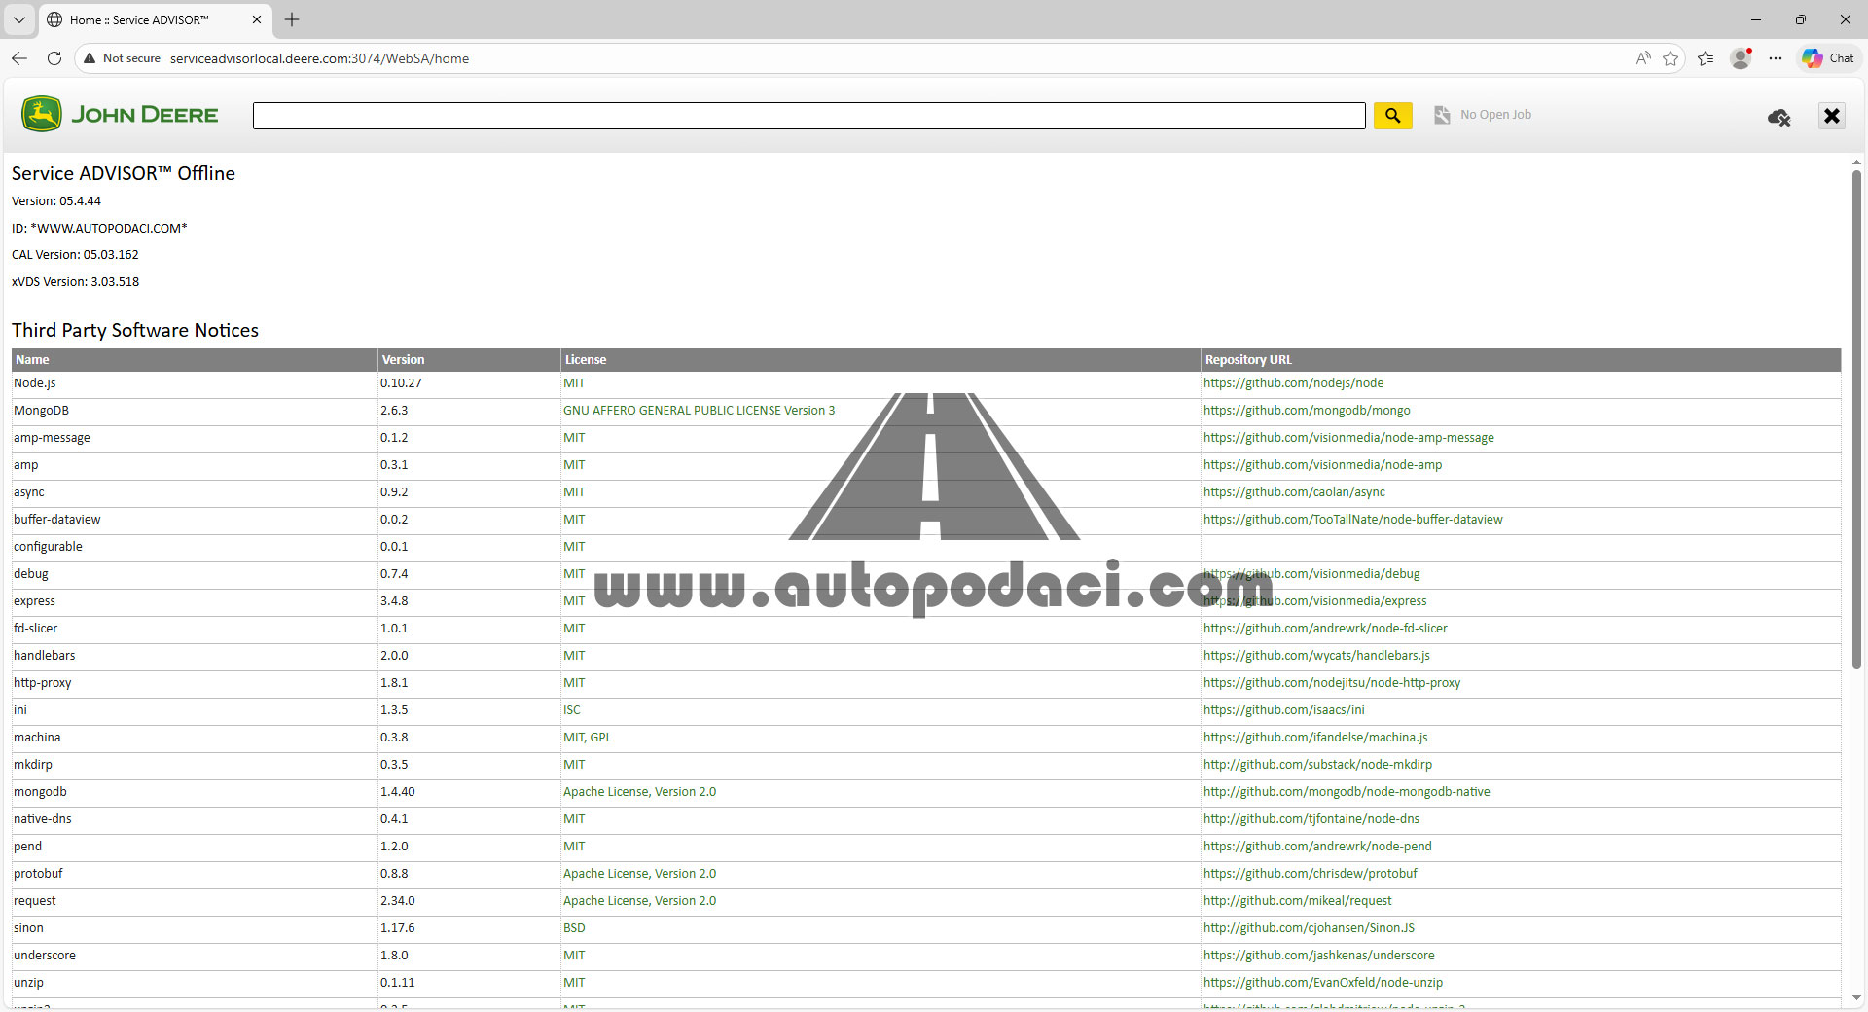The image size is (1868, 1012).
Task: Open the nodejs/node GitHub repository link
Action: pos(1293,383)
